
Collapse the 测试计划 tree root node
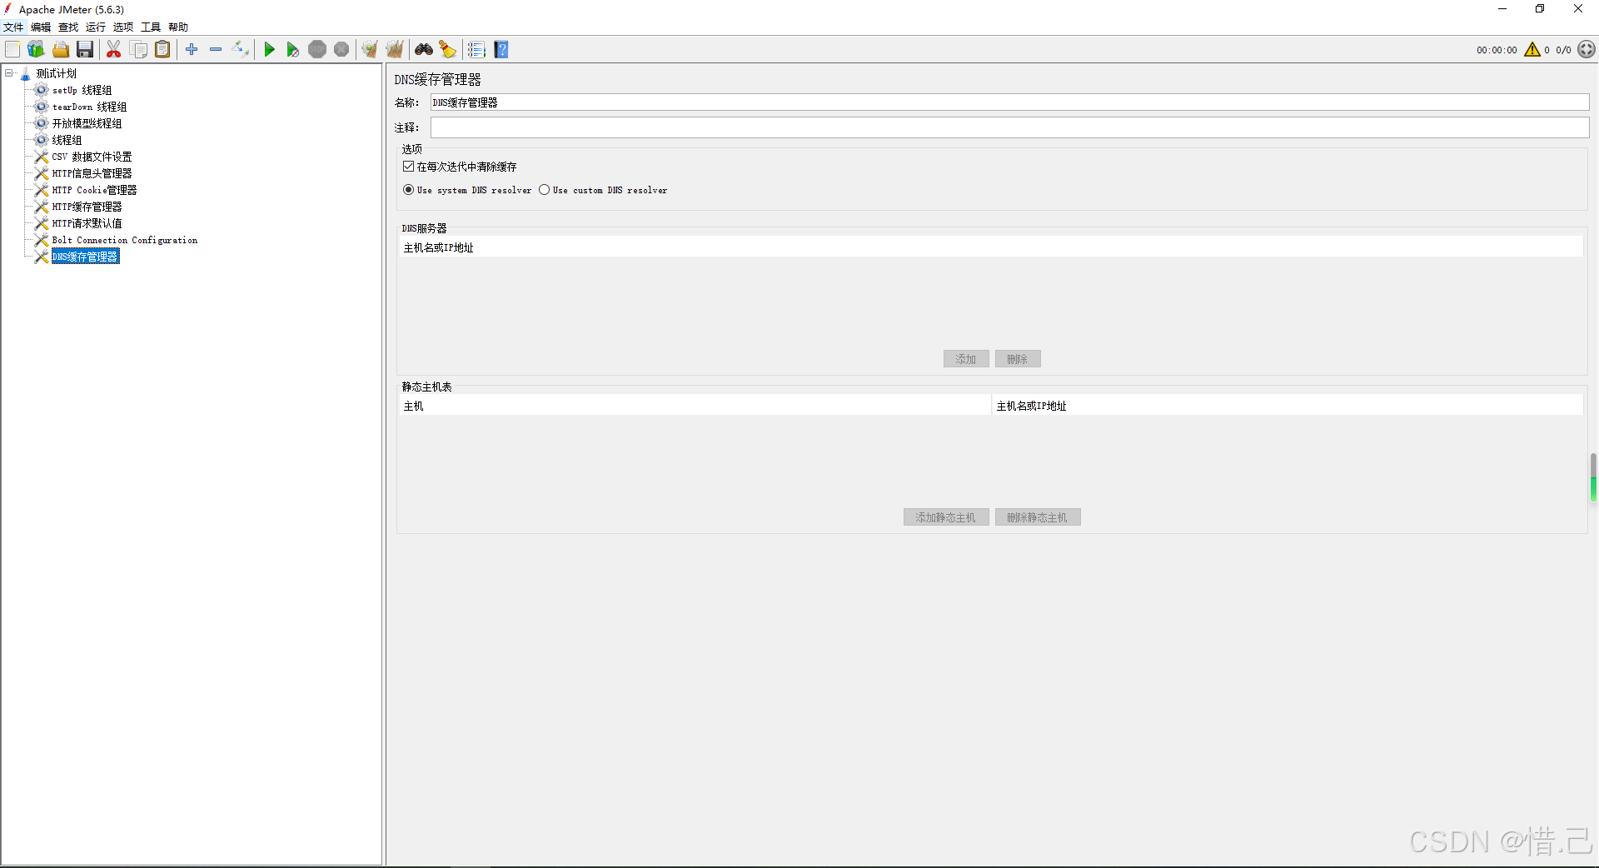tap(9, 73)
